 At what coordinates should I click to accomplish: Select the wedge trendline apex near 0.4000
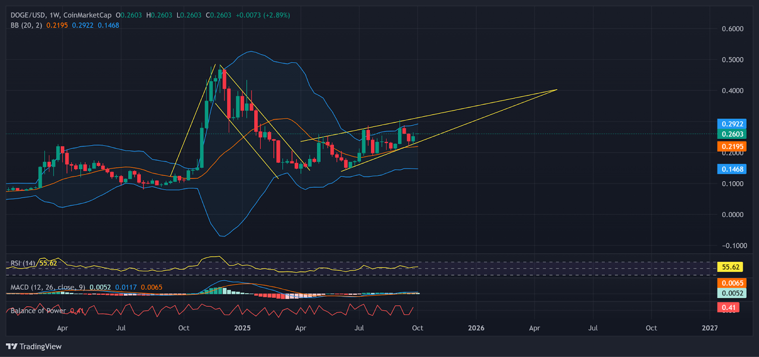[556, 89]
